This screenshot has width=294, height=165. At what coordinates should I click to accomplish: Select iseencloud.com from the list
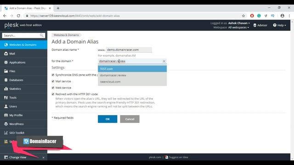coord(132,82)
